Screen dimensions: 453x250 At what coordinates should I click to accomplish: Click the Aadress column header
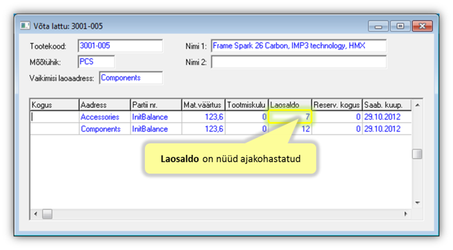(x=105, y=105)
